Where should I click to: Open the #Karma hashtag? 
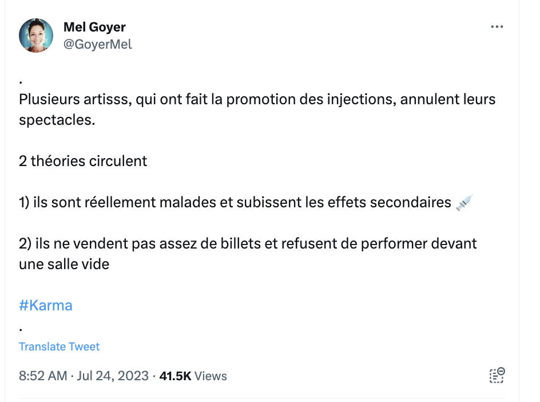46,305
